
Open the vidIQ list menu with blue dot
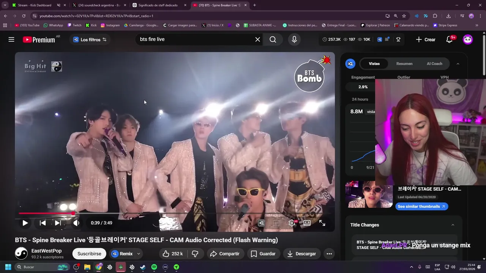pos(387,39)
